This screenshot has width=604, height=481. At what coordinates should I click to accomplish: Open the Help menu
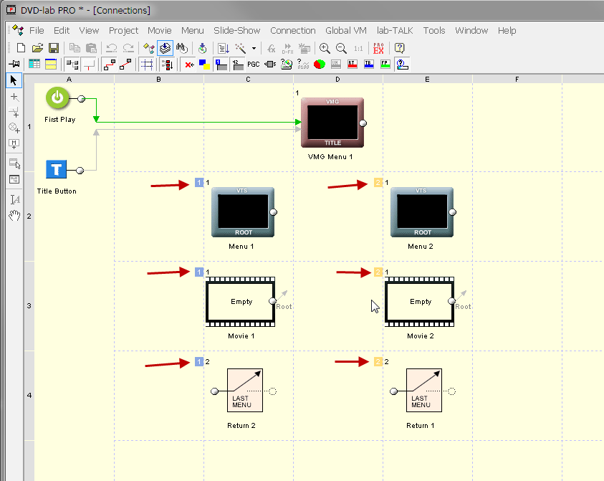507,30
